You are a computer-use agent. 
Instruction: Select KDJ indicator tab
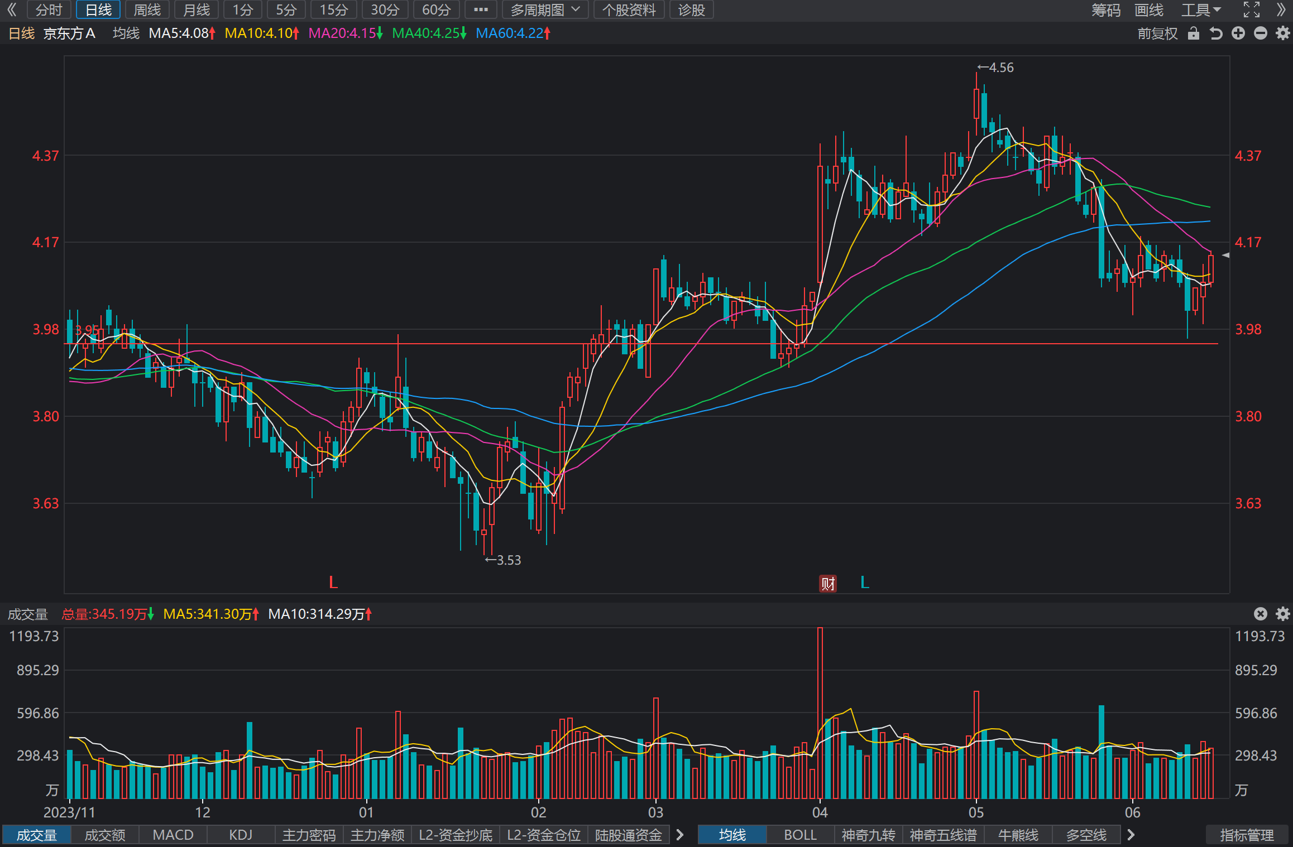click(241, 835)
